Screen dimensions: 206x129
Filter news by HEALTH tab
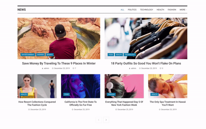160,10
